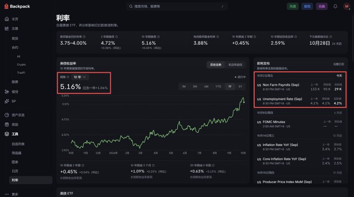Click info icon above +0.63% spread
The width and height of the screenshot is (354, 197).
pos(213,165)
